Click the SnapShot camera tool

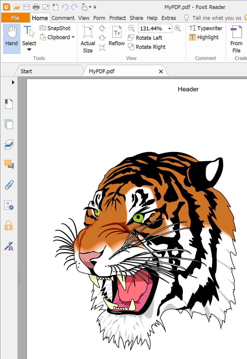55,28
